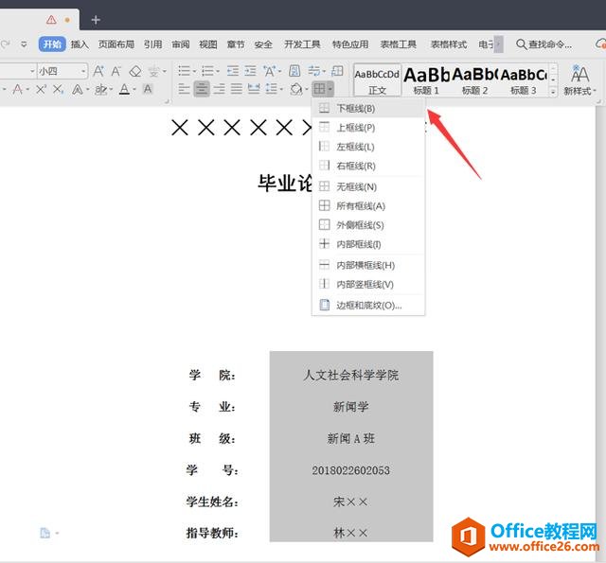Open the 引用 tab
Image resolution: width=606 pixels, height=563 pixels.
pos(153,44)
